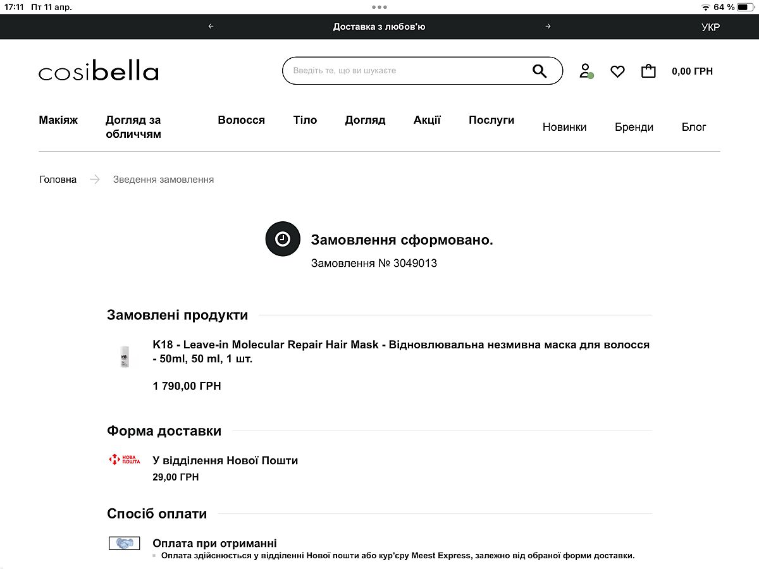Open the user account icon

pos(585,71)
